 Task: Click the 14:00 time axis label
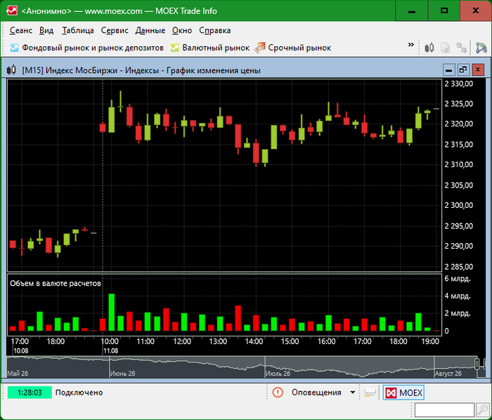pyautogui.click(x=254, y=341)
